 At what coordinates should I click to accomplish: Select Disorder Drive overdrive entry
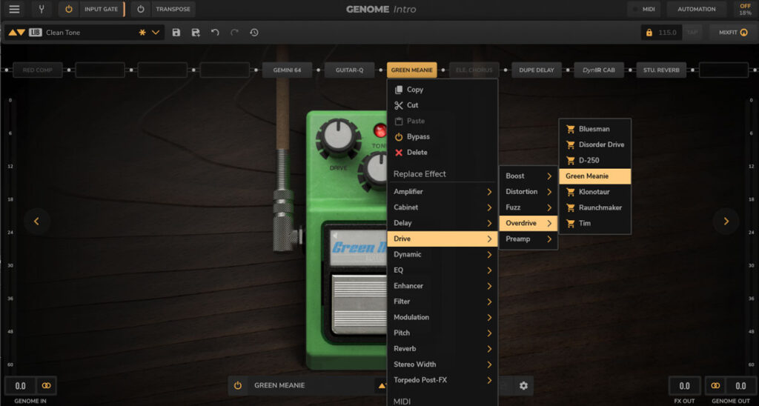pyautogui.click(x=595, y=144)
